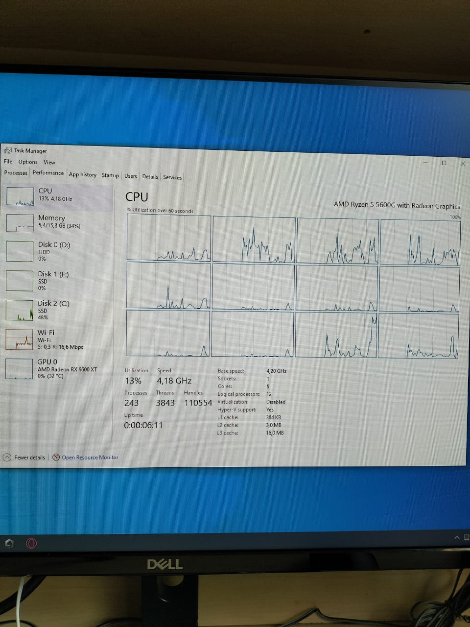Click the Open Resource Monitor link
The image size is (470, 627).
click(x=90, y=458)
